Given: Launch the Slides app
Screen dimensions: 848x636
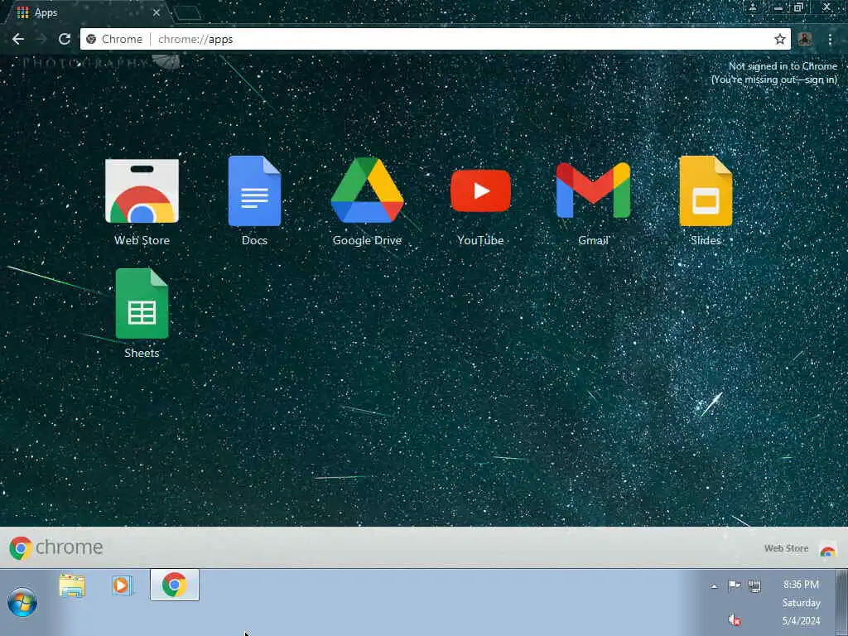Looking at the screenshot, I should coord(706,191).
